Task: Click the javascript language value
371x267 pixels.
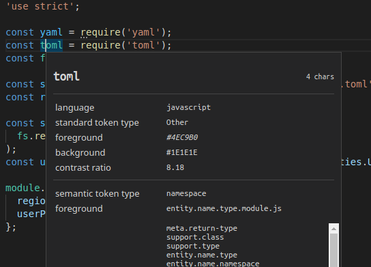Action: (x=189, y=107)
